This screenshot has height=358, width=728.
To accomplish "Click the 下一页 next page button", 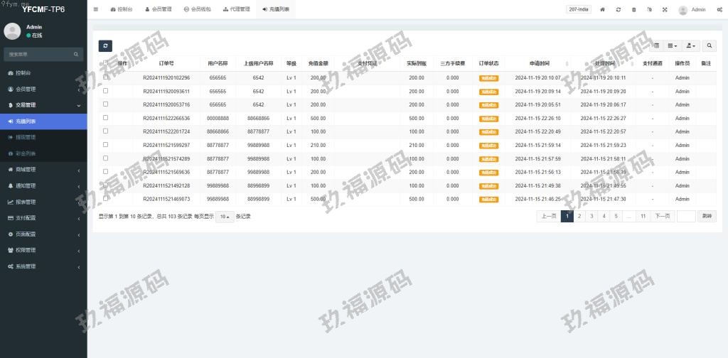I will coord(662,216).
